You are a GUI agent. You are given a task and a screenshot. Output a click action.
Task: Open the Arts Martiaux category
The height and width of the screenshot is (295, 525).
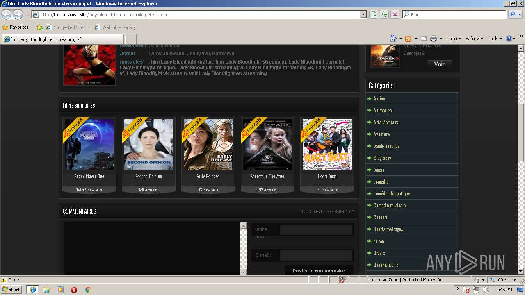click(386, 123)
